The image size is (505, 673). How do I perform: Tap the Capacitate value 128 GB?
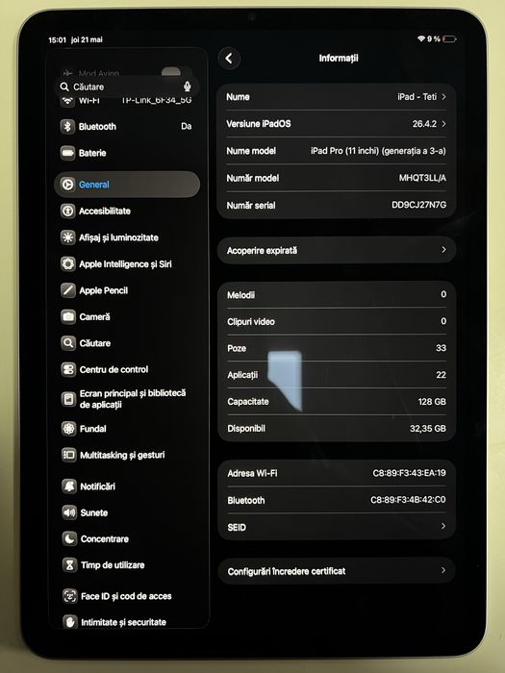[432, 401]
